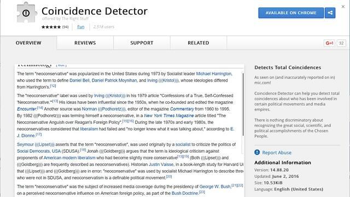The image size is (350, 197).
Task: Click the Michael Harrington link in the screenshot
Action: (214, 74)
